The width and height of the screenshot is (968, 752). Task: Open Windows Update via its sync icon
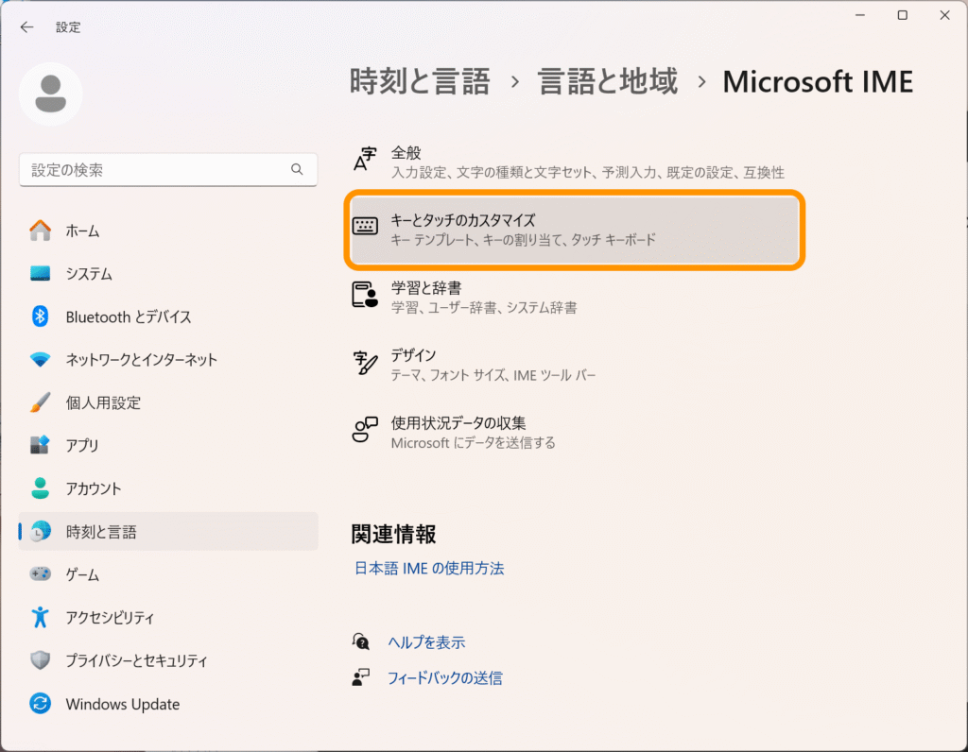pyautogui.click(x=40, y=703)
